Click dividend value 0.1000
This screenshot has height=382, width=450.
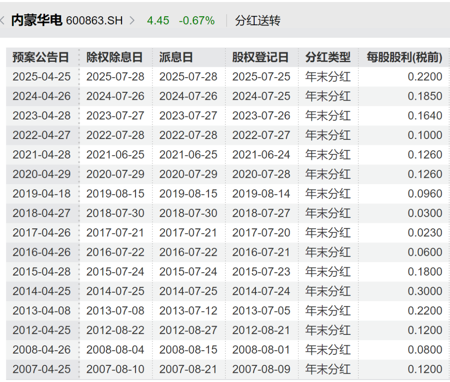425,135
